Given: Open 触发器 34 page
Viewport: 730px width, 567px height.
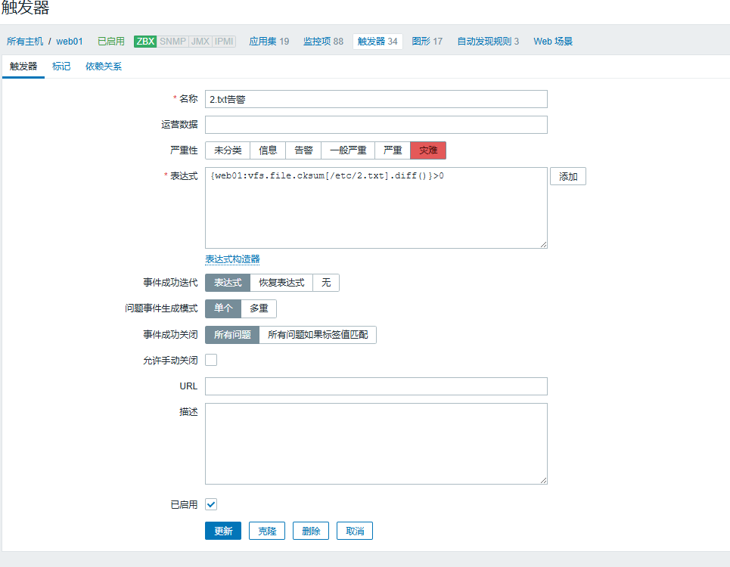Looking at the screenshot, I should click(377, 42).
